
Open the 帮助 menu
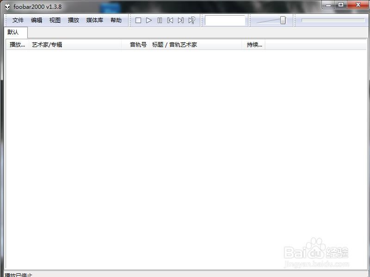click(x=116, y=20)
